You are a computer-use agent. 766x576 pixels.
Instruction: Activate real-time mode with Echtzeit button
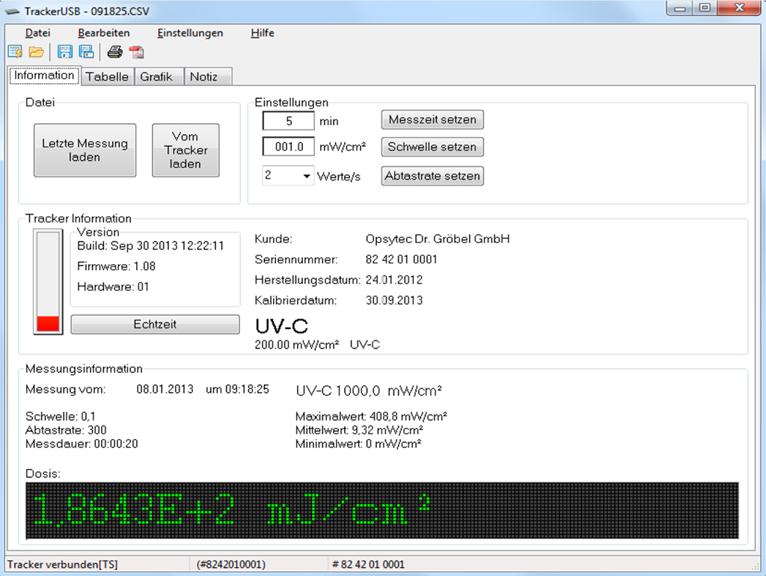(x=155, y=324)
